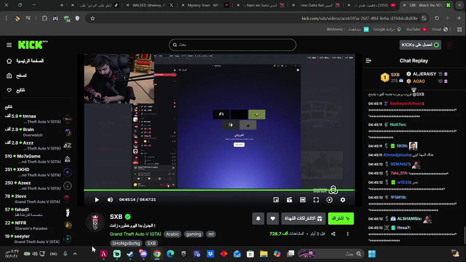
Task: Open Gmail bookmark in bookmarks bar
Action: [x=439, y=29]
